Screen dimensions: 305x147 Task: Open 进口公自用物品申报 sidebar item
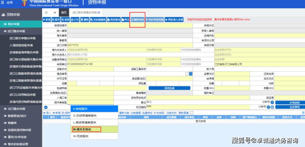[23, 95]
